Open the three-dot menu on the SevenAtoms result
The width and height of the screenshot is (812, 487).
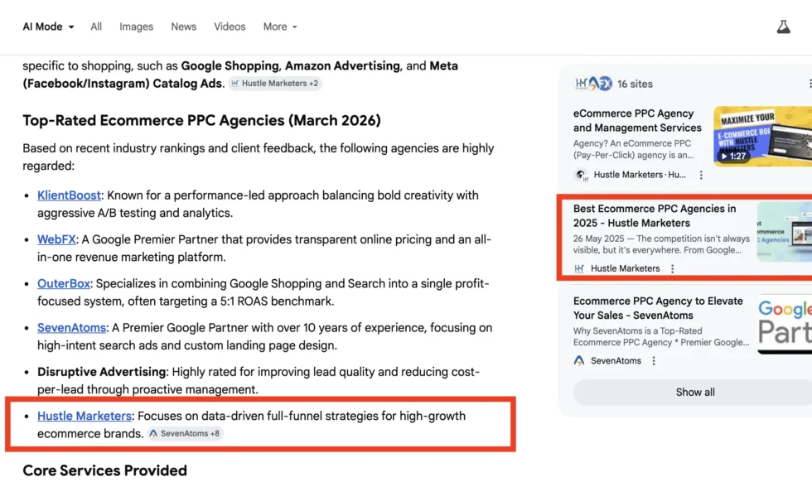[x=654, y=360]
